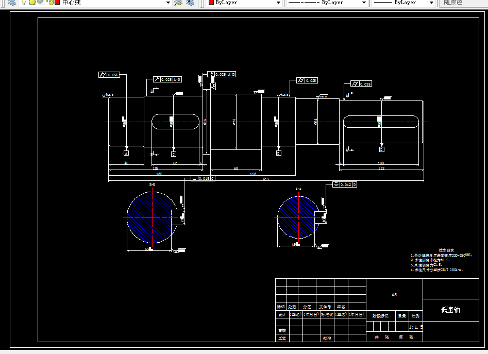488x354 pixels.
Task: Click the 随颜色 plot style field
Action: click(x=463, y=3)
